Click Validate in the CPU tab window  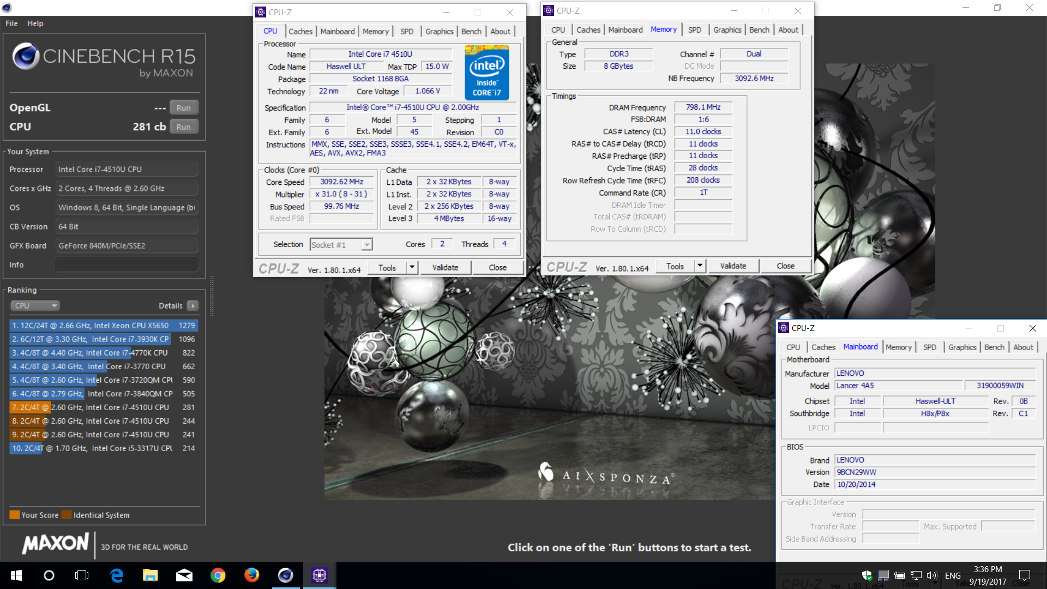pos(445,267)
